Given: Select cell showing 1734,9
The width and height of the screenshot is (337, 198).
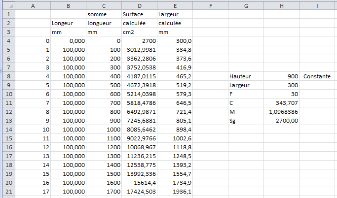Looking at the screenshot, I should [175, 183].
